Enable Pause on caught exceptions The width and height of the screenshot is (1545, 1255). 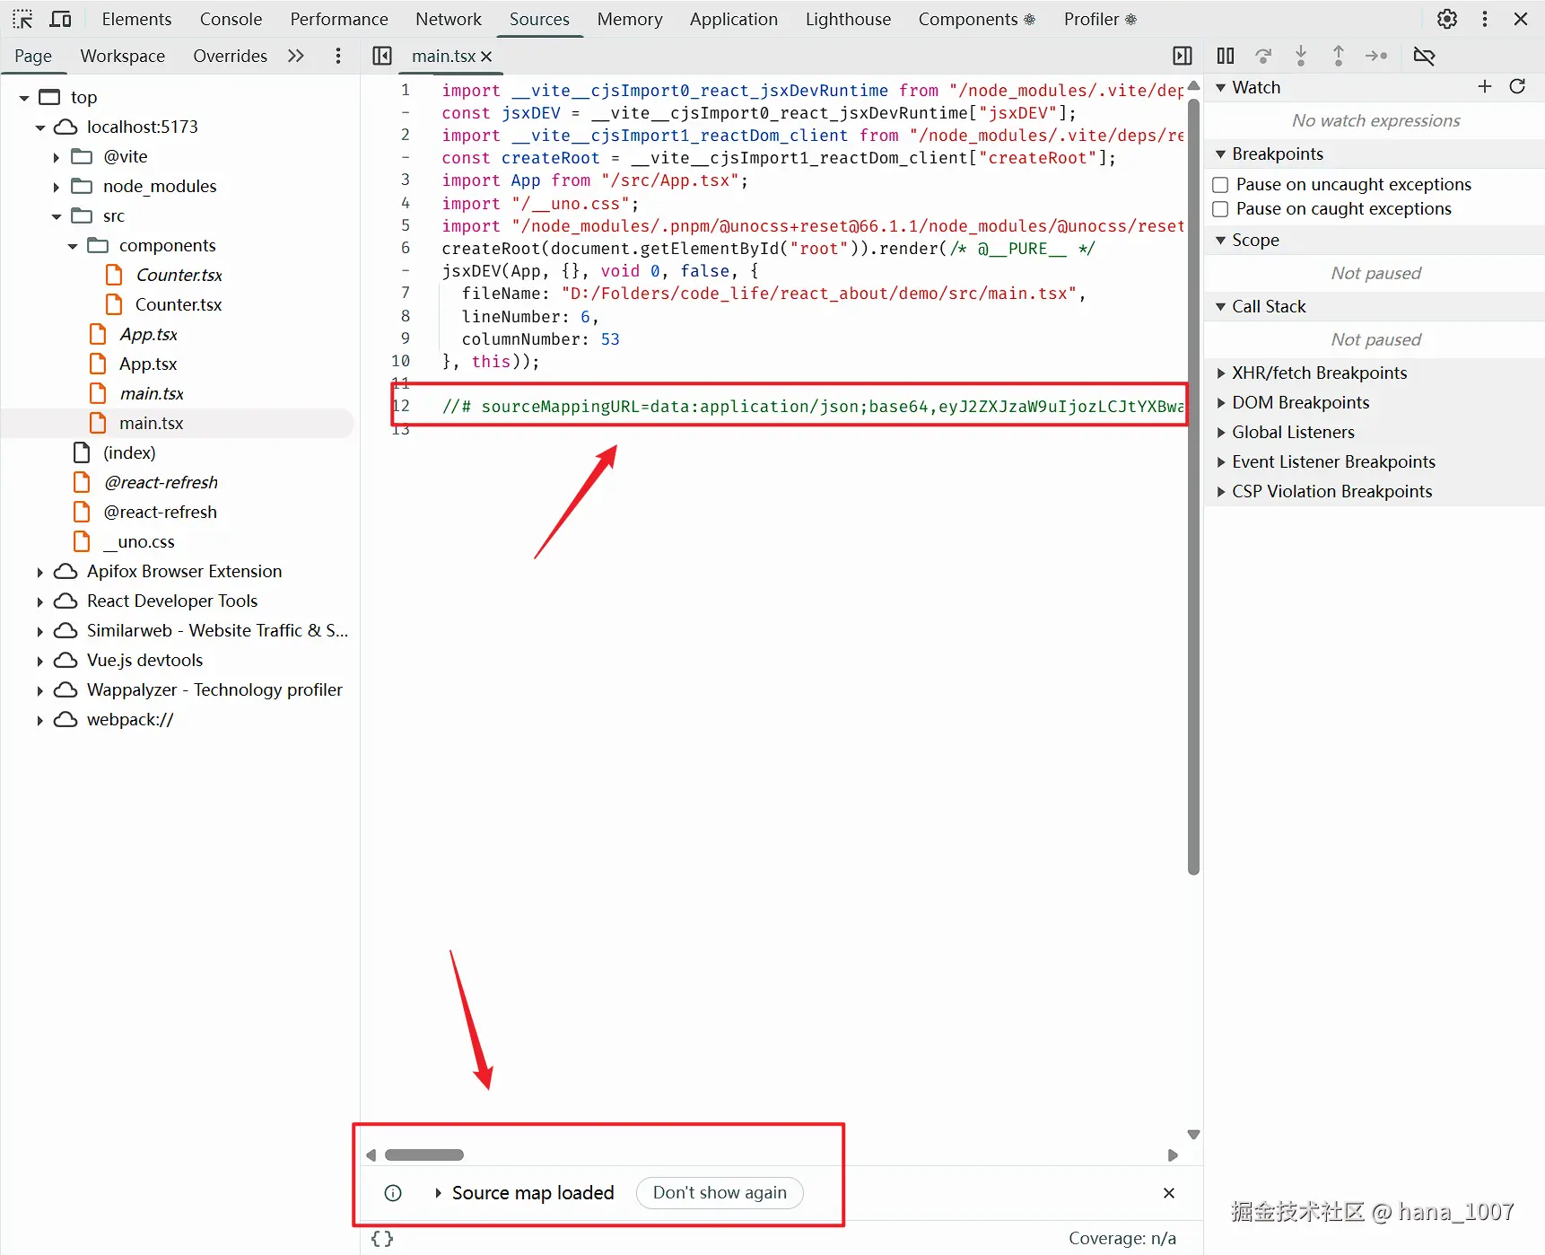point(1220,209)
